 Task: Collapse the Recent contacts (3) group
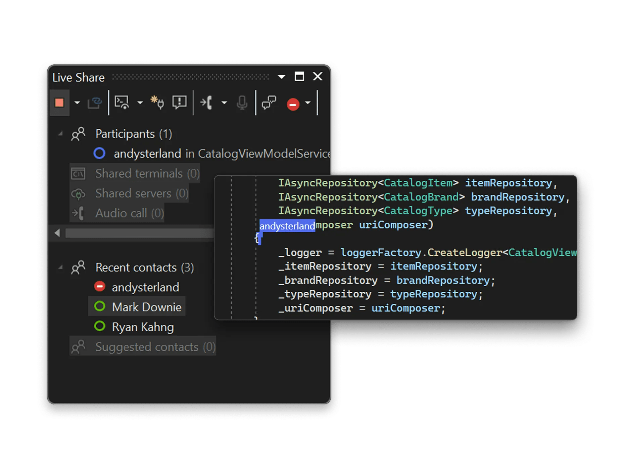click(60, 268)
